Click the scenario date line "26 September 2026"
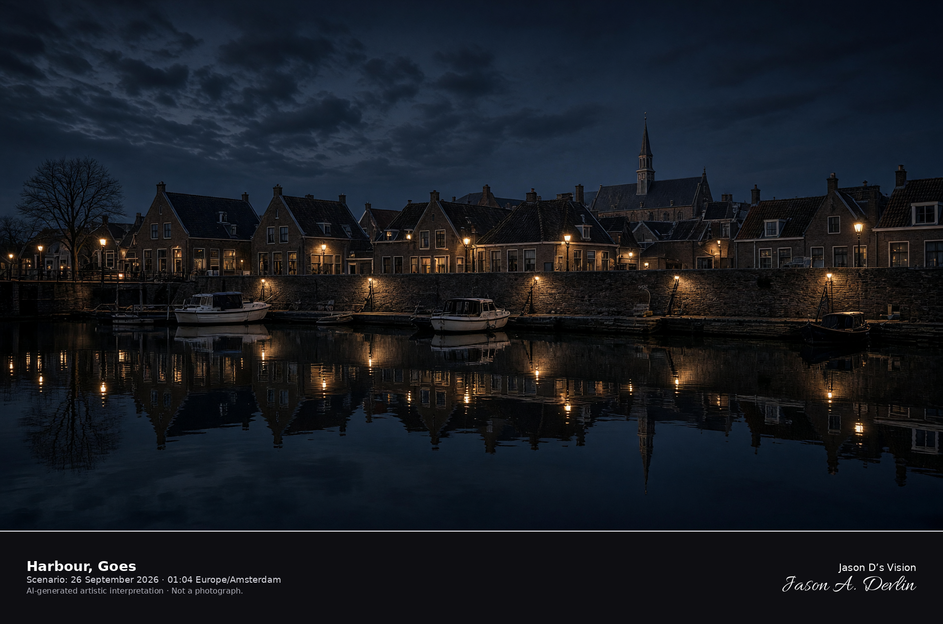Screen dimensions: 943x624 pyautogui.click(x=114, y=580)
